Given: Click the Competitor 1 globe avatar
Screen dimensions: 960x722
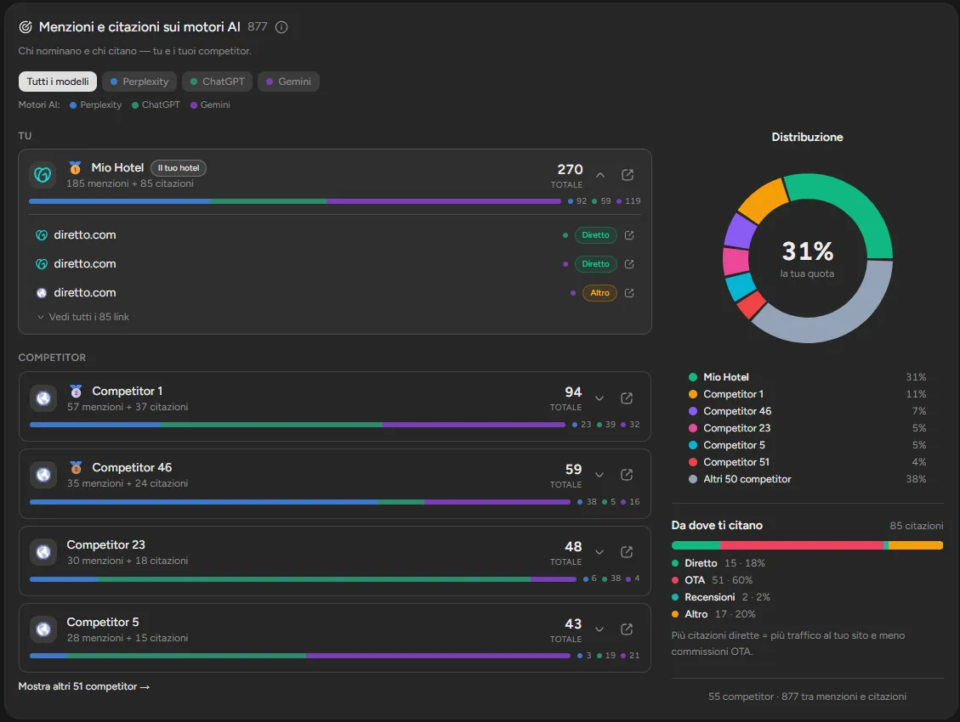Looking at the screenshot, I should pos(43,398).
